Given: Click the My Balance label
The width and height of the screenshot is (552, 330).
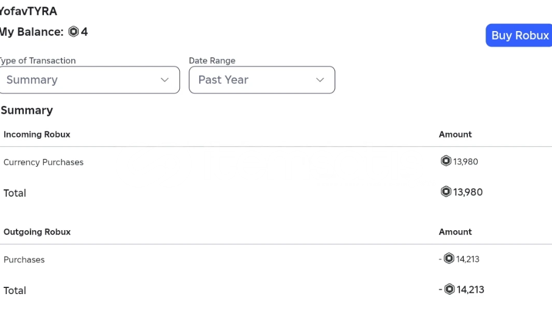Looking at the screenshot, I should (x=32, y=32).
